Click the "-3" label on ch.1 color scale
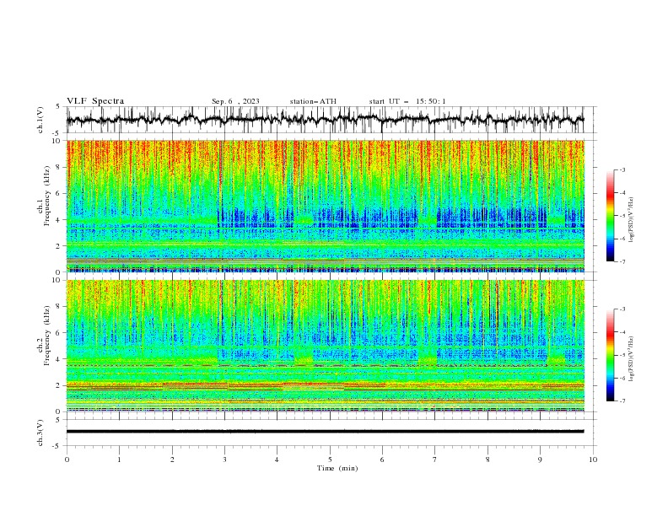This screenshot has height=516, width=668. 622,169
